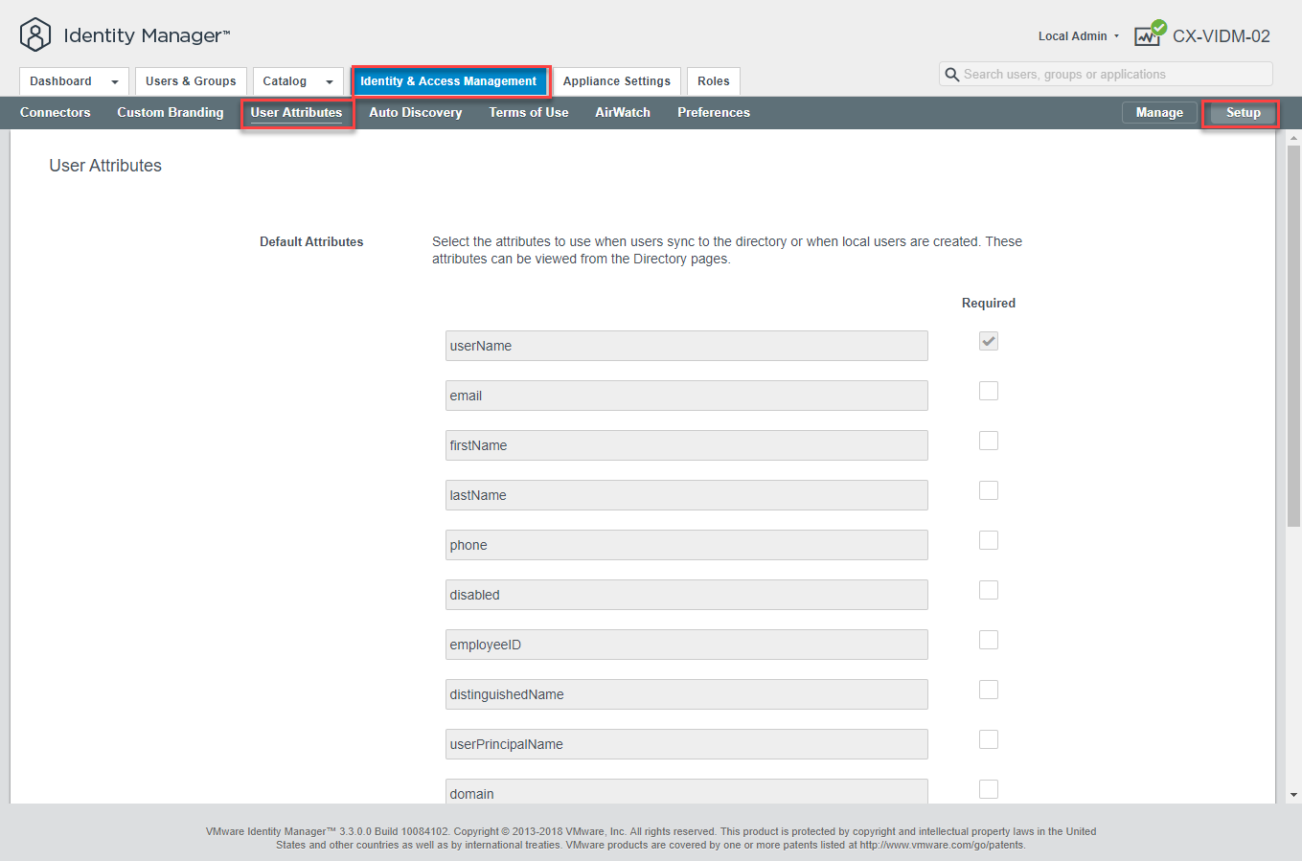This screenshot has height=861, width=1302.
Task: Open the Connectors section
Action: pos(56,113)
